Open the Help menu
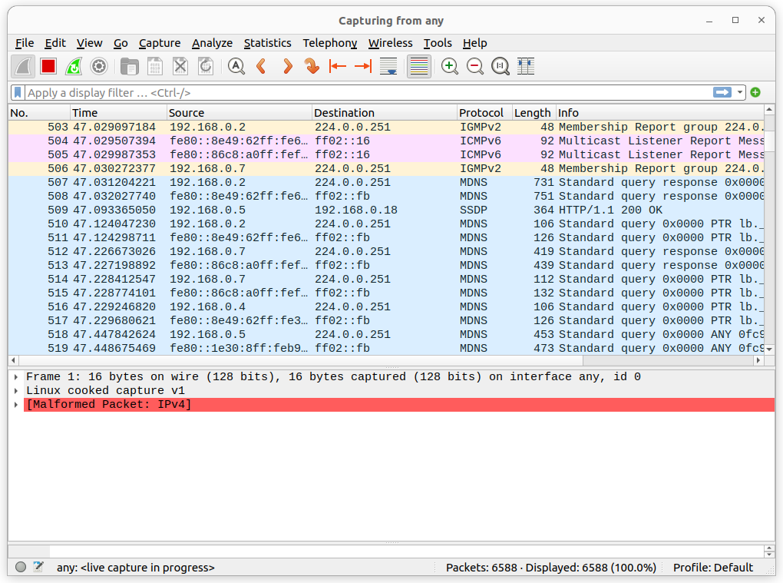Screen dimensions: 783x583 tap(474, 43)
